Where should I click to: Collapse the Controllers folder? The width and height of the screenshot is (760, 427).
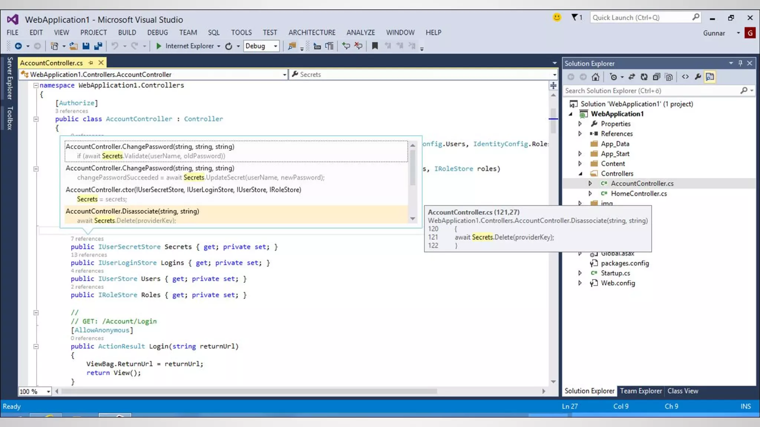[x=580, y=173]
